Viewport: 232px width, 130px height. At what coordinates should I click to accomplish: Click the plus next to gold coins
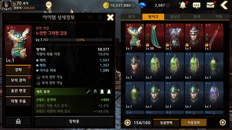pyautogui.click(x=133, y=5)
